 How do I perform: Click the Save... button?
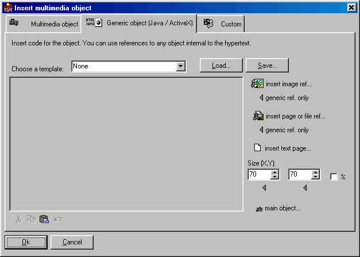[267, 66]
